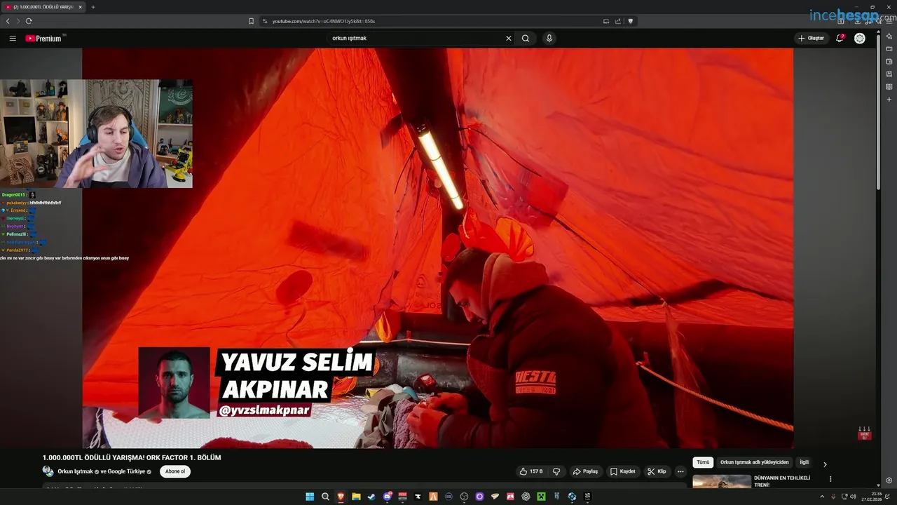
Task: Open the saved-items sidebar icon
Action: click(x=889, y=74)
